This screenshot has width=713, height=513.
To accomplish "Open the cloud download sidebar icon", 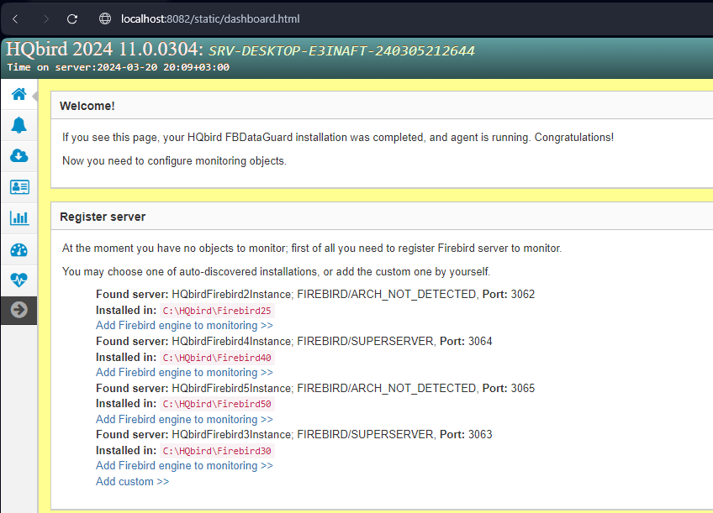I will coord(18,156).
